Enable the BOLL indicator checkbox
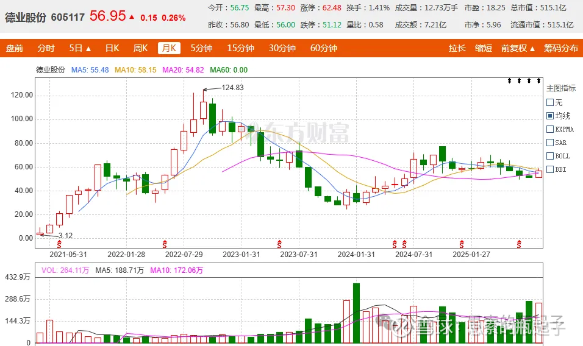Image resolution: width=583 pixels, height=346 pixels. (550, 156)
